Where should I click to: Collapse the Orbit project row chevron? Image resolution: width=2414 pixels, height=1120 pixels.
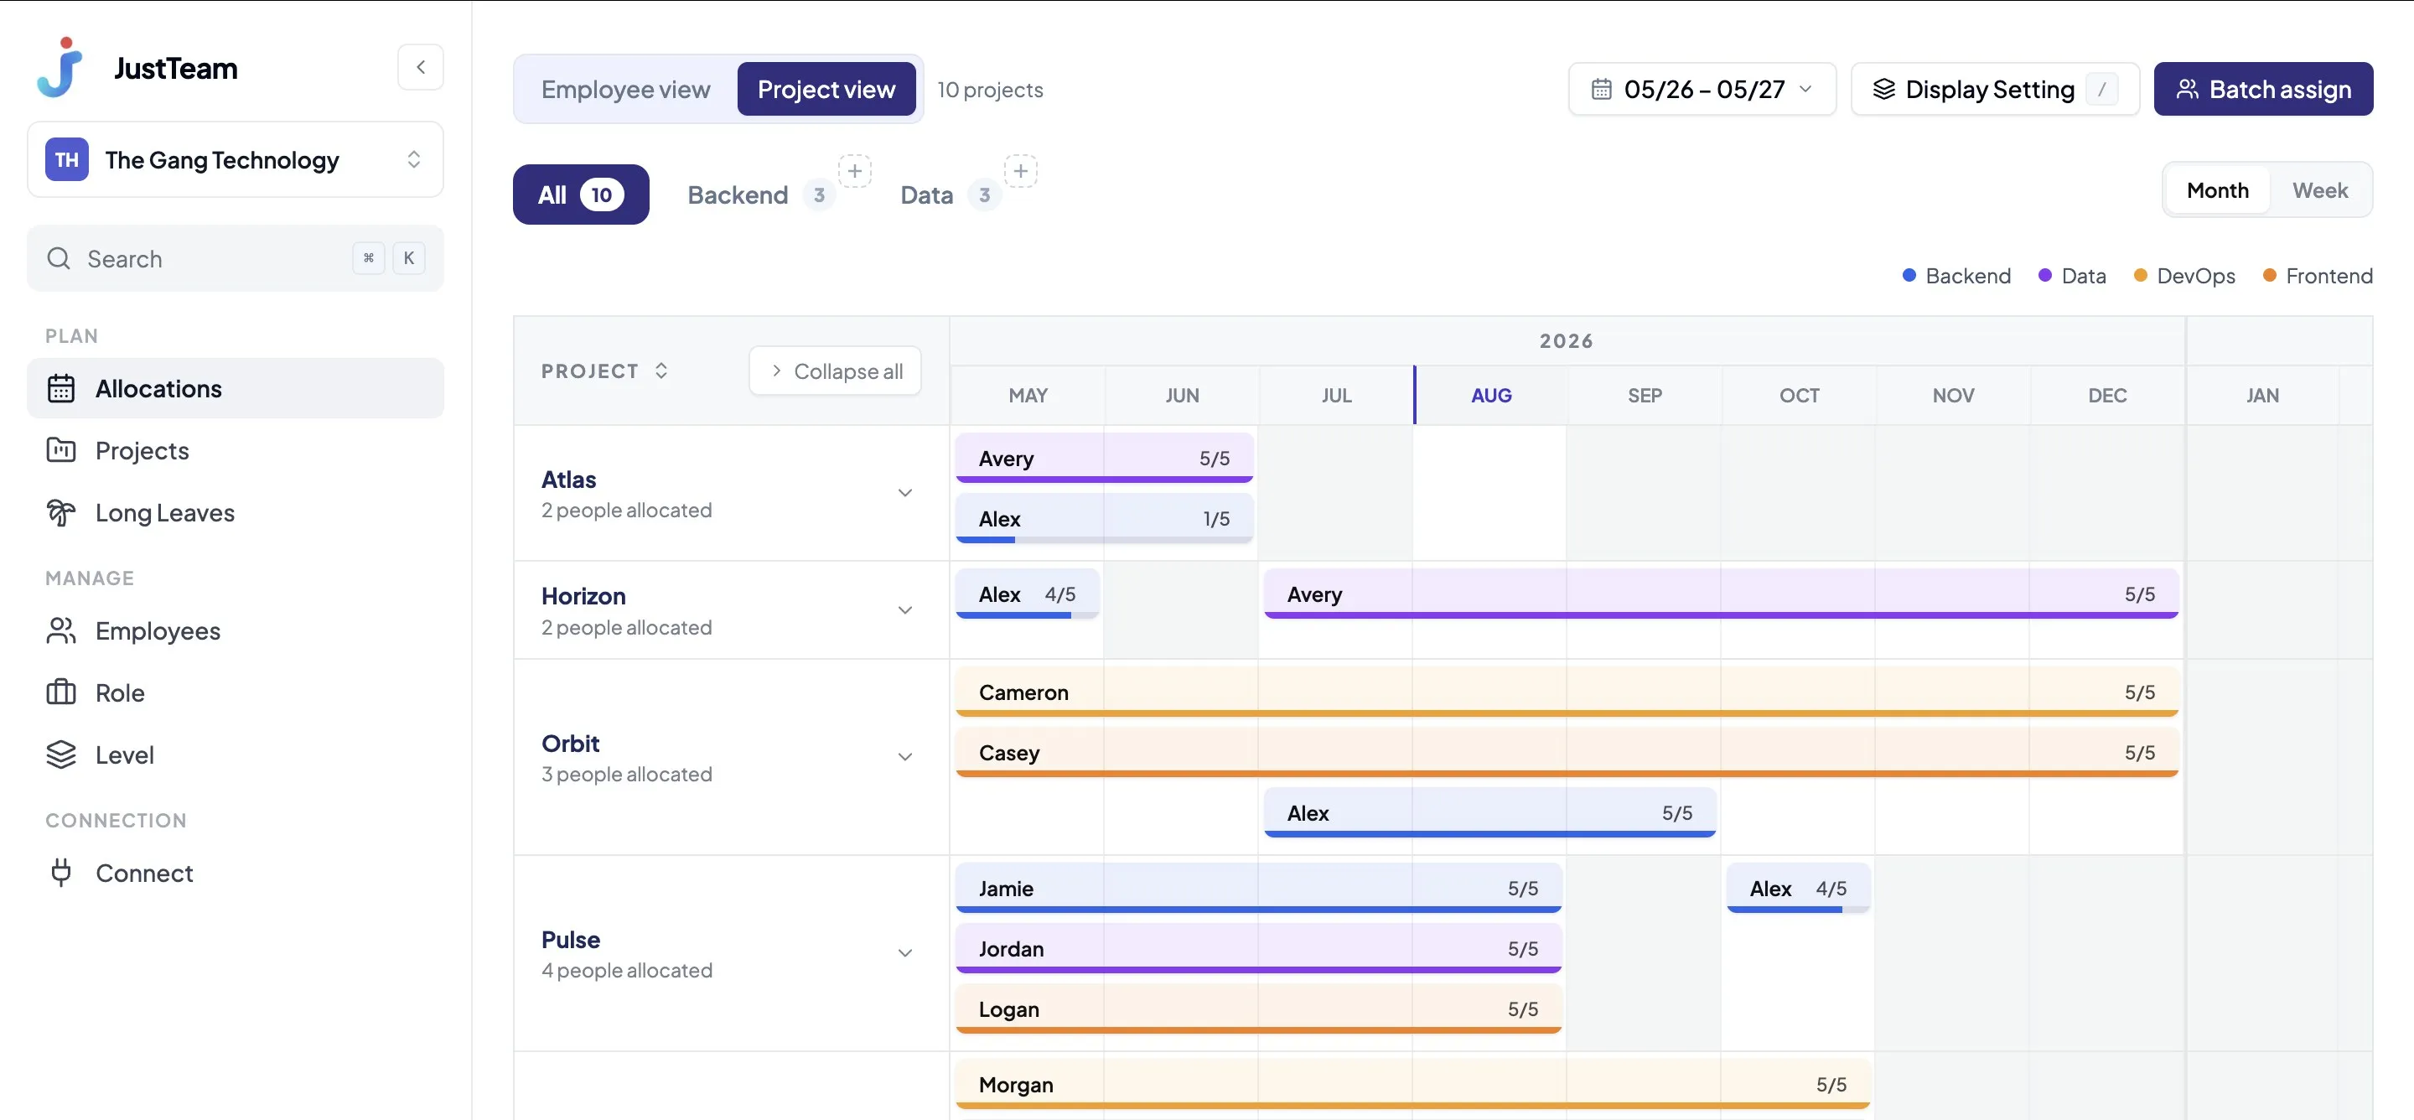(905, 757)
